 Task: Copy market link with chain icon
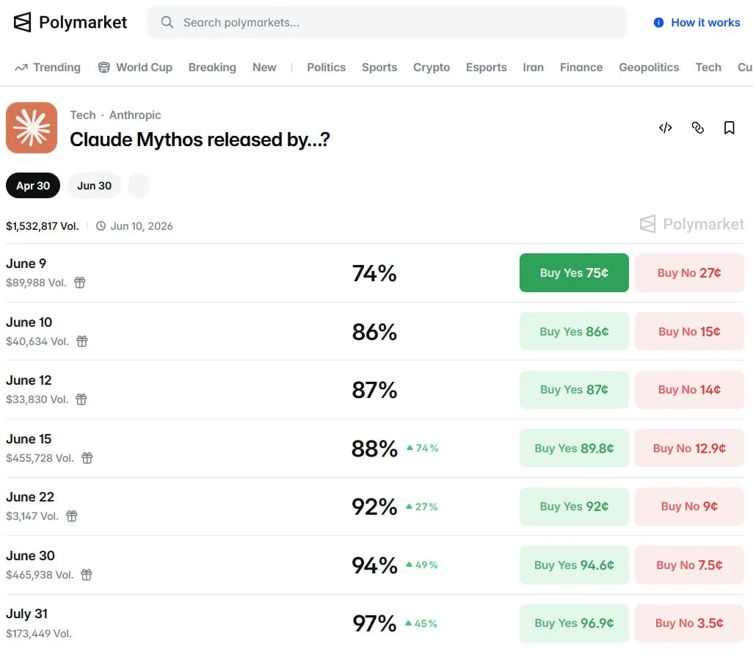(697, 128)
